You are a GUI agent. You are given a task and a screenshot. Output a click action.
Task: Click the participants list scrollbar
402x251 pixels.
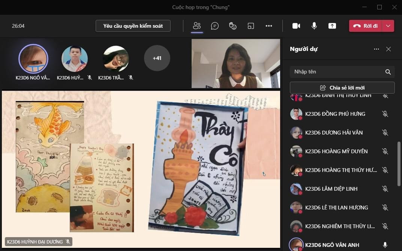coord(399,163)
